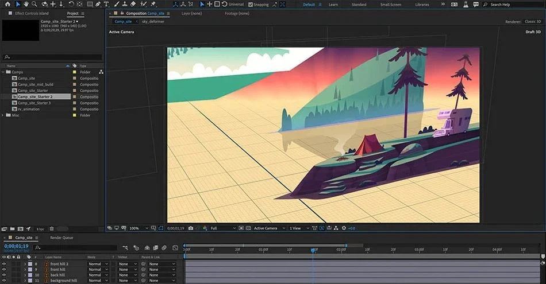The image size is (546, 284).
Task: Open the Full resolution dropdown
Action: click(x=223, y=228)
